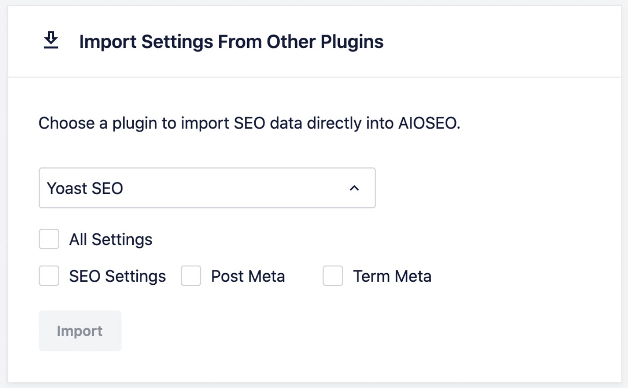Click the import download arrow icon
The image size is (628, 388).
click(x=51, y=41)
